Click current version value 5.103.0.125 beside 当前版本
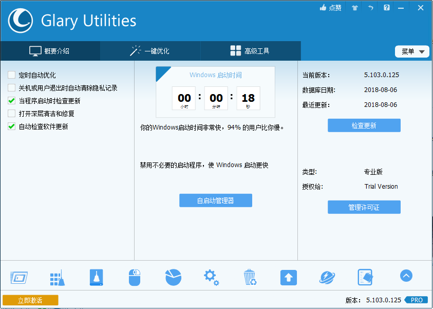 tap(381, 75)
